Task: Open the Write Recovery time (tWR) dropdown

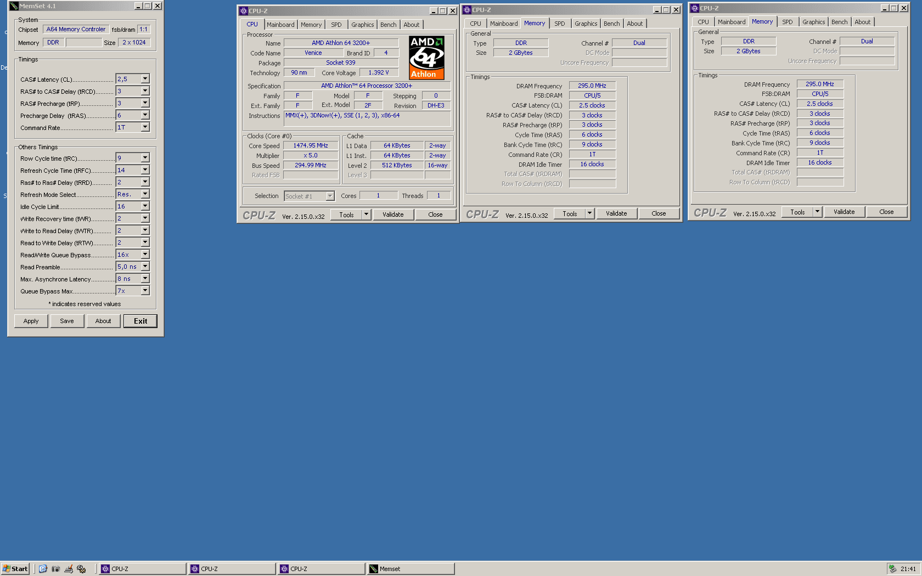Action: tap(145, 218)
